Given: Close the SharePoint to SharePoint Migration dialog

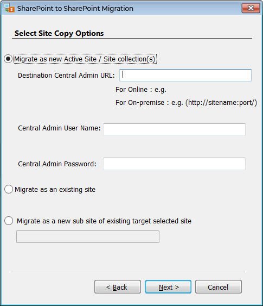Looking at the screenshot, I should pos(251,8).
